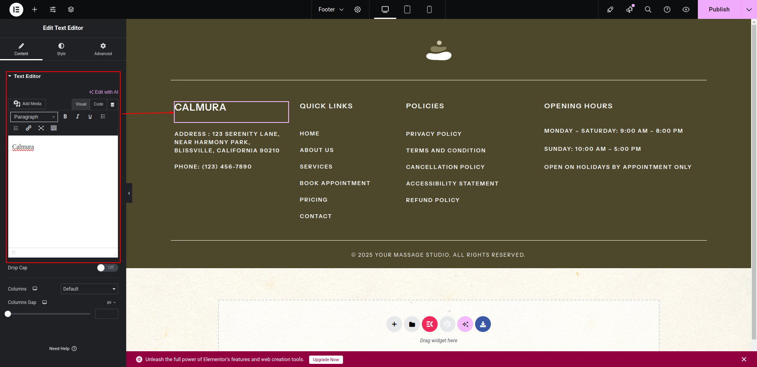Open the Elementor logo menu

[16, 9]
